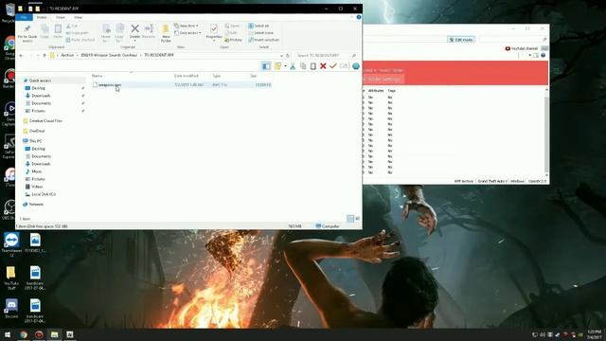The image size is (606, 341).
Task: Click the scissors Cut toolbar icon
Action: point(293,66)
